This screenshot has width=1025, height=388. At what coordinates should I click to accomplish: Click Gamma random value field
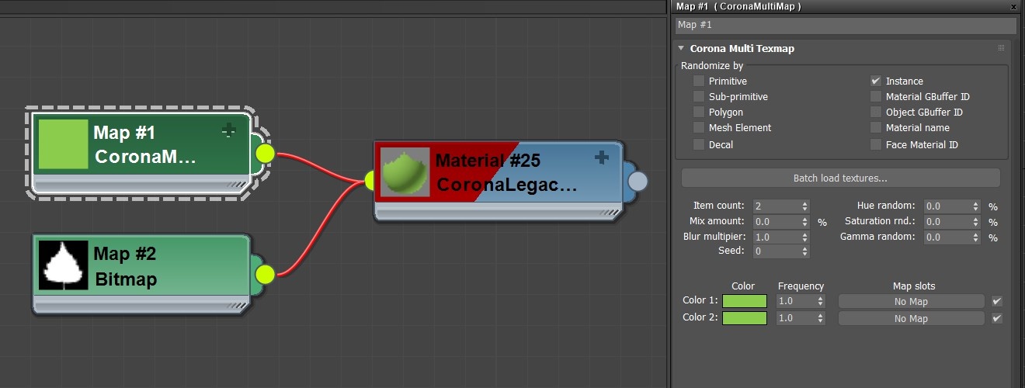point(947,237)
